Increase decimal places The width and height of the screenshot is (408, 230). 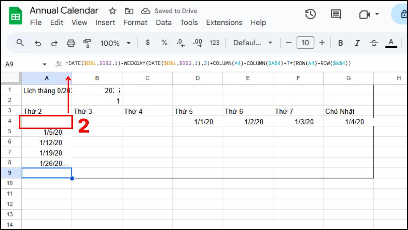[198, 43]
